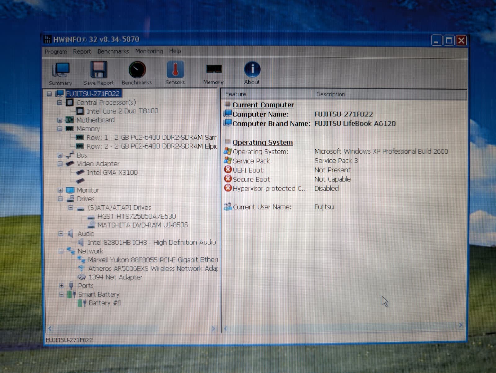Click the Video Adapter card icon
The image size is (496, 373).
70,163
